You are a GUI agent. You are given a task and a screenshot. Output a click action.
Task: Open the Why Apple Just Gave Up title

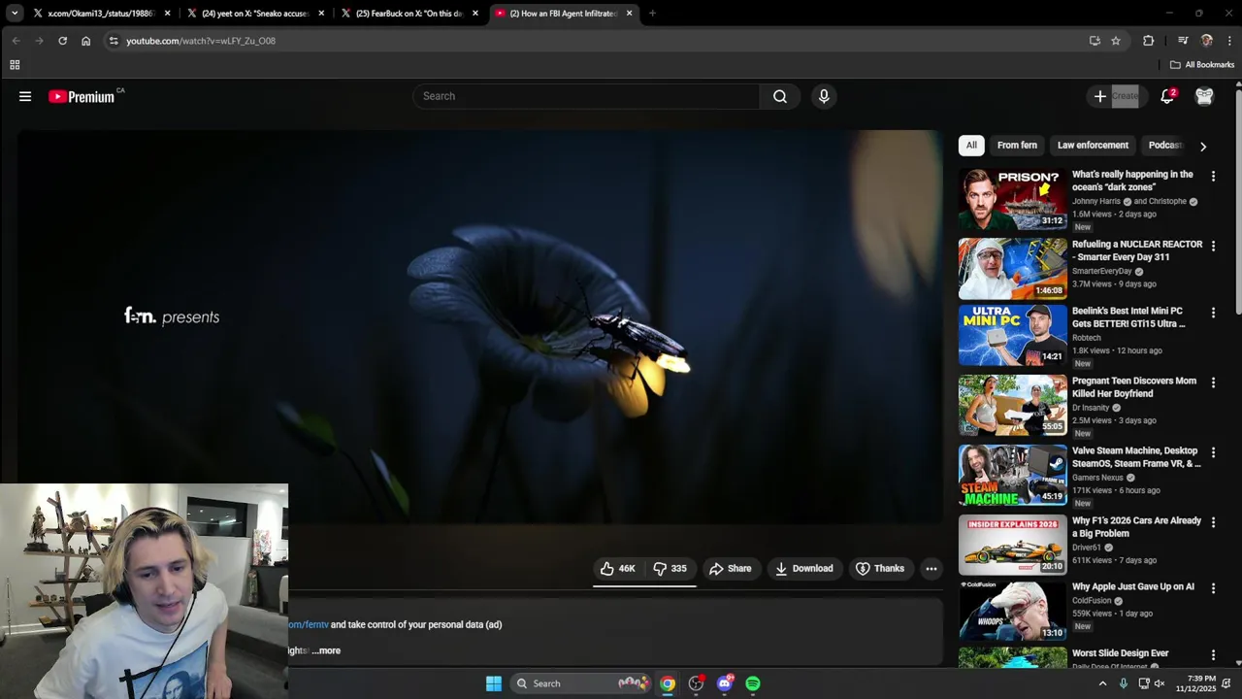[1133, 587]
